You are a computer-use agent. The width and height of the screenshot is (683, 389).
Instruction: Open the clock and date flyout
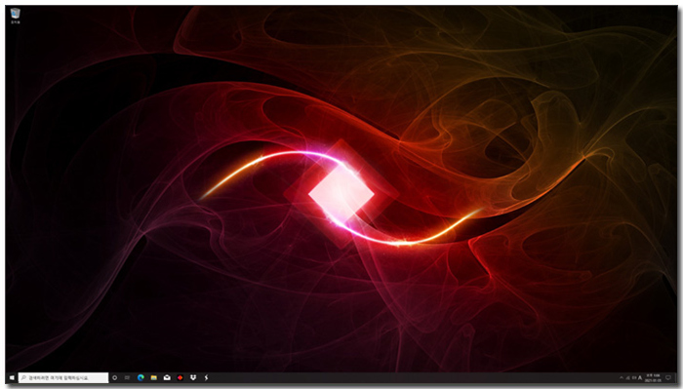653,377
